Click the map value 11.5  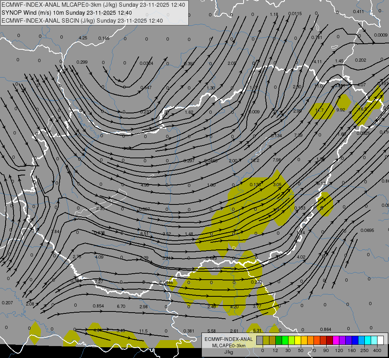[143, 331]
